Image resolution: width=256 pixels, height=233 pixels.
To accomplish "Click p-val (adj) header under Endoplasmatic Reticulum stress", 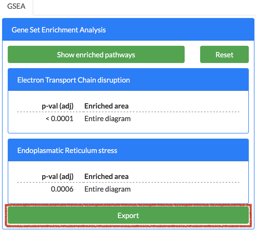I will (x=58, y=176).
